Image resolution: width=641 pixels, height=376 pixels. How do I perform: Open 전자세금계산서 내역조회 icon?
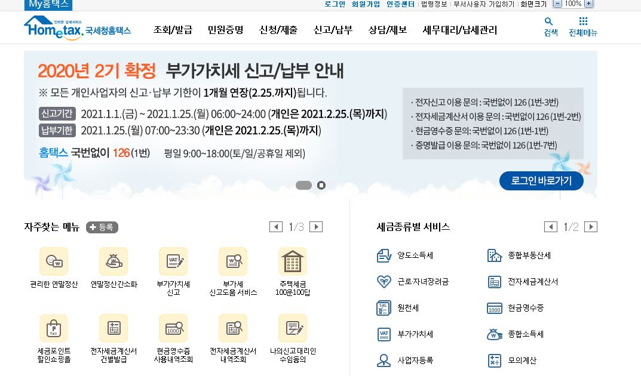(x=233, y=328)
